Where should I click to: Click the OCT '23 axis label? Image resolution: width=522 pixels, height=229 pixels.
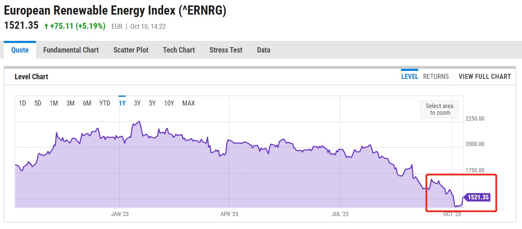point(452,214)
